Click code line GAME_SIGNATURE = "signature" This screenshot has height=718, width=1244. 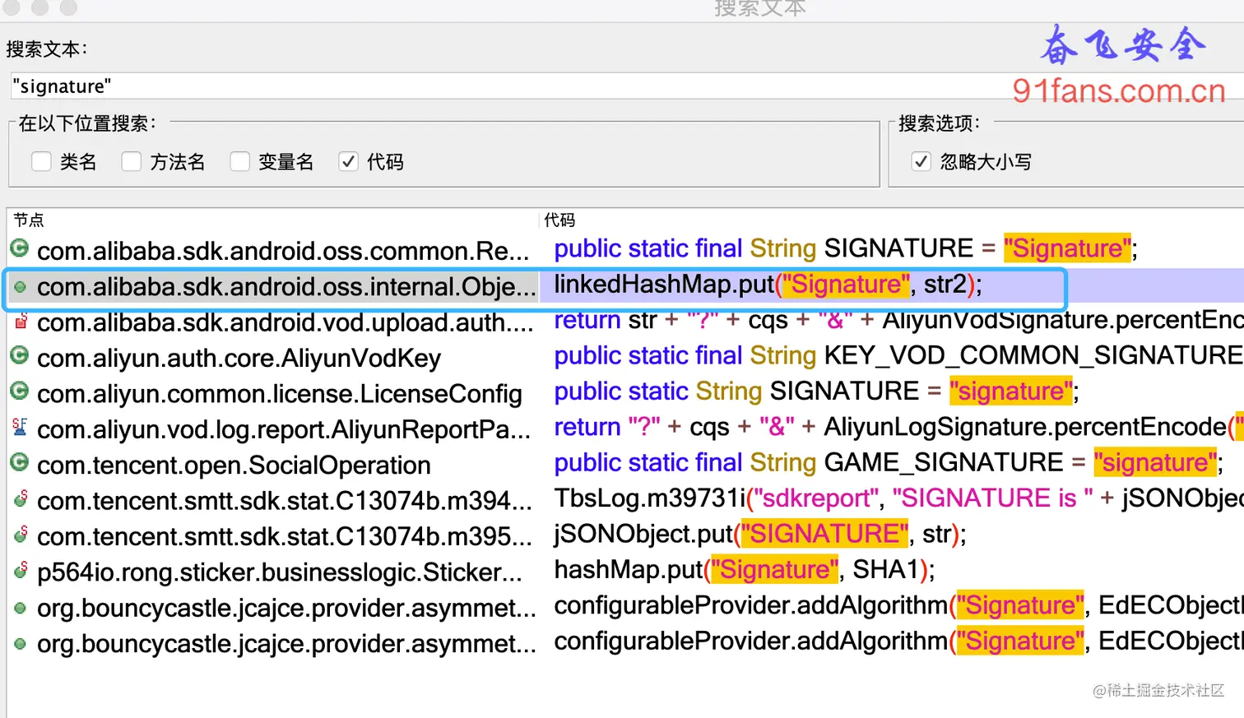tap(889, 462)
